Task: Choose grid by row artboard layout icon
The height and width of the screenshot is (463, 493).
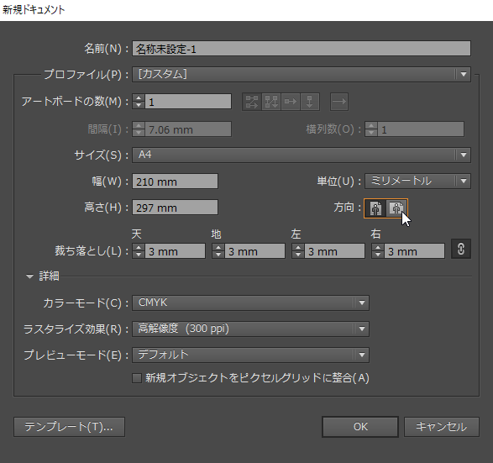Action: point(252,102)
